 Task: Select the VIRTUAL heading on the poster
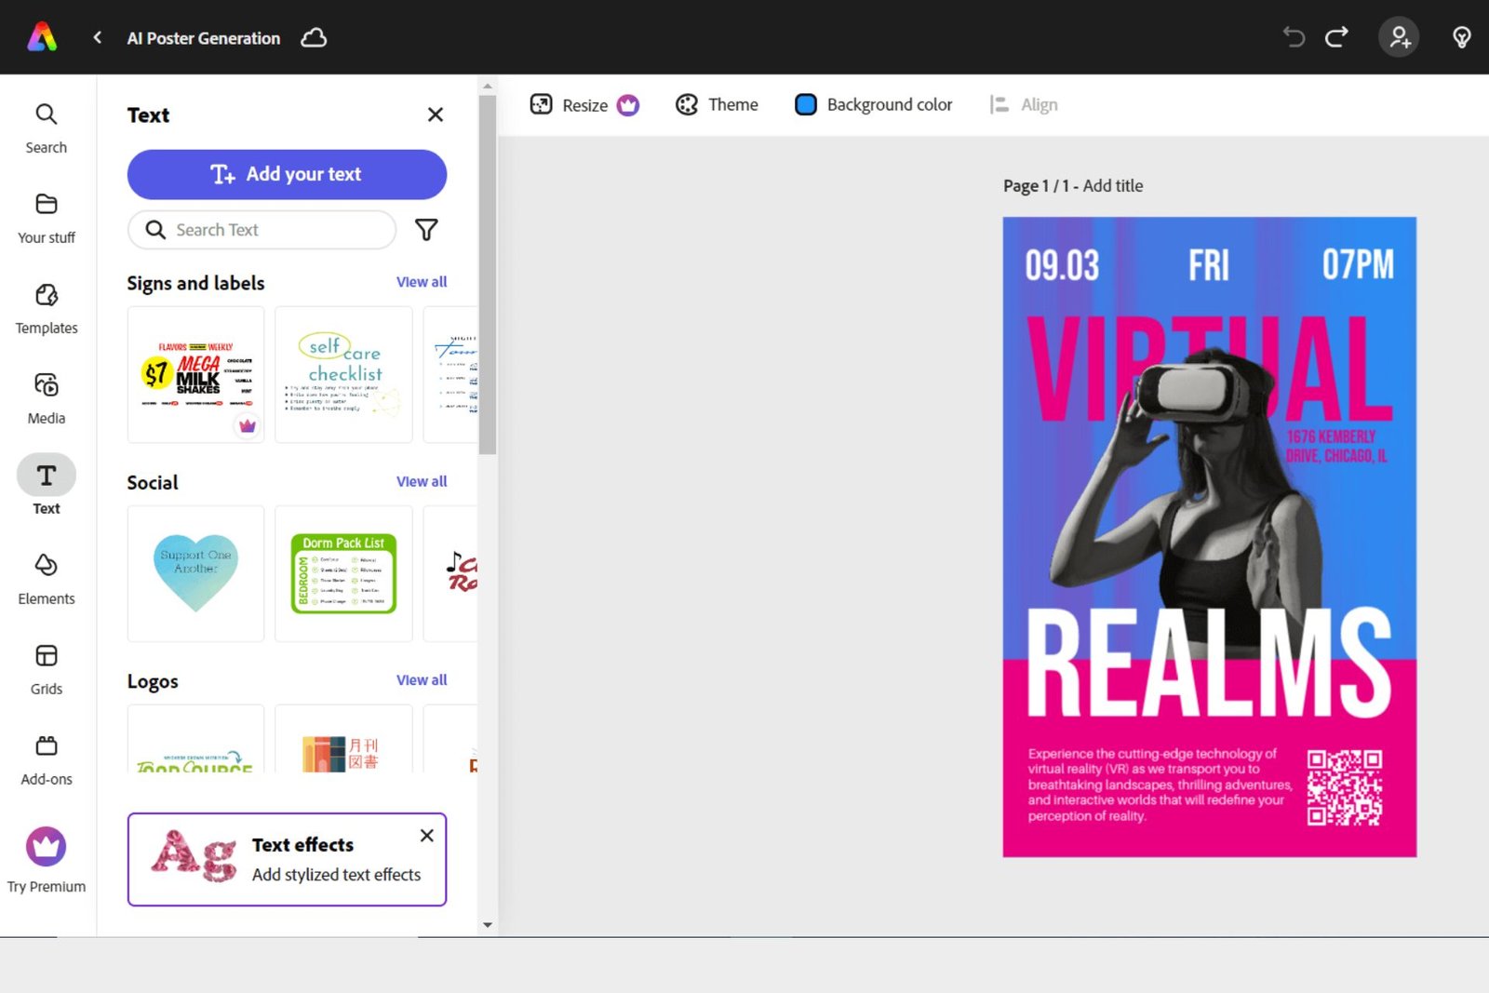(1209, 369)
